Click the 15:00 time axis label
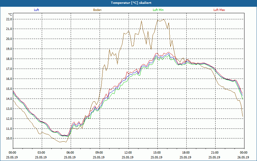 [x=157, y=153]
